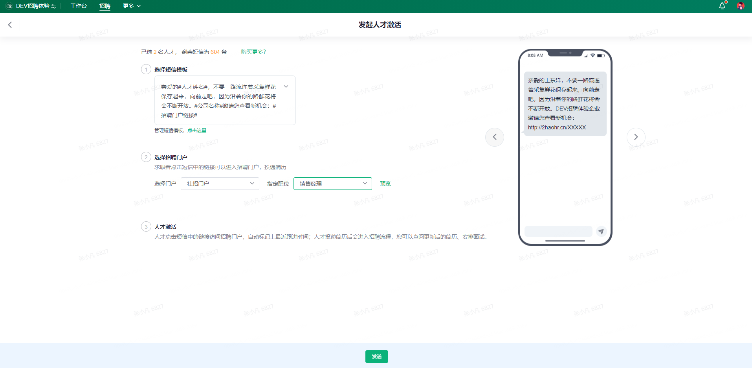Switch organization via the swap icon
The height and width of the screenshot is (368, 752).
point(53,6)
